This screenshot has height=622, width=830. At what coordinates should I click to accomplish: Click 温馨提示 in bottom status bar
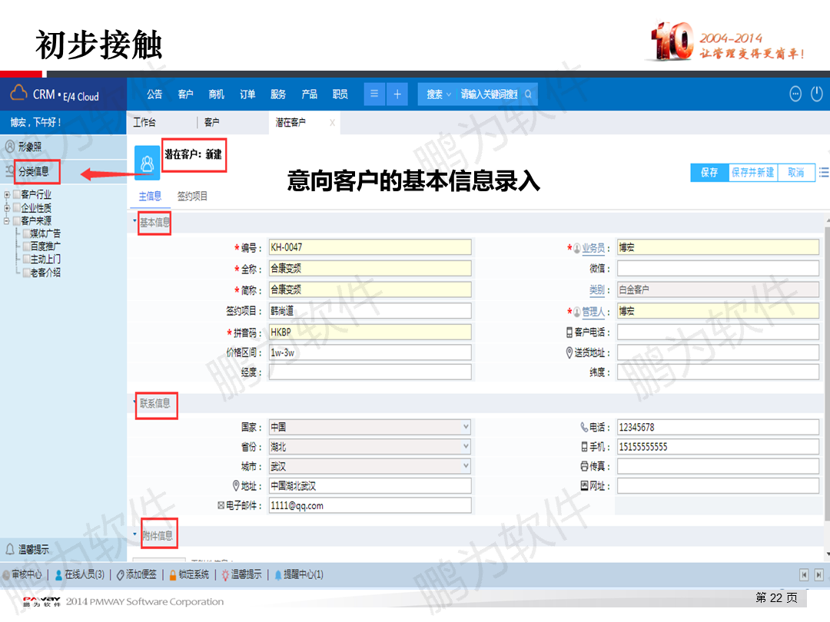click(241, 575)
